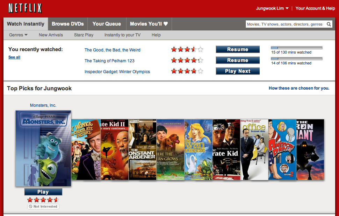Click the 15 of 130 mins progress bar
Viewport: 339px width, 216px height.
pyautogui.click(x=296, y=48)
